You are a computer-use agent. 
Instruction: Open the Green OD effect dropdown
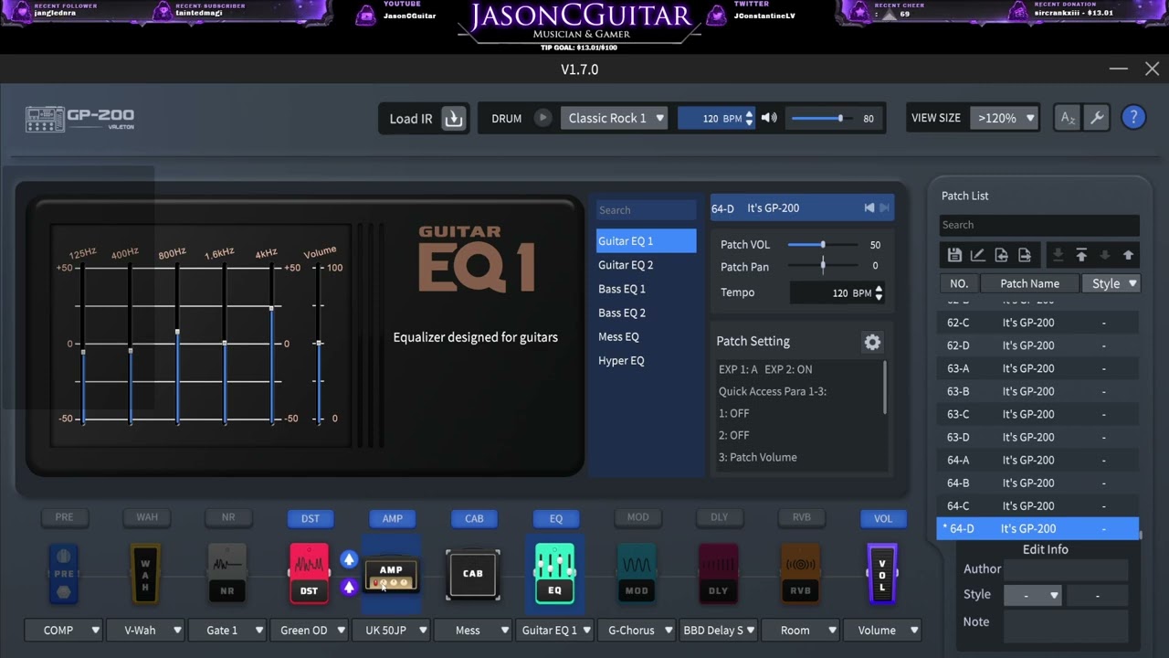pyautogui.click(x=310, y=630)
